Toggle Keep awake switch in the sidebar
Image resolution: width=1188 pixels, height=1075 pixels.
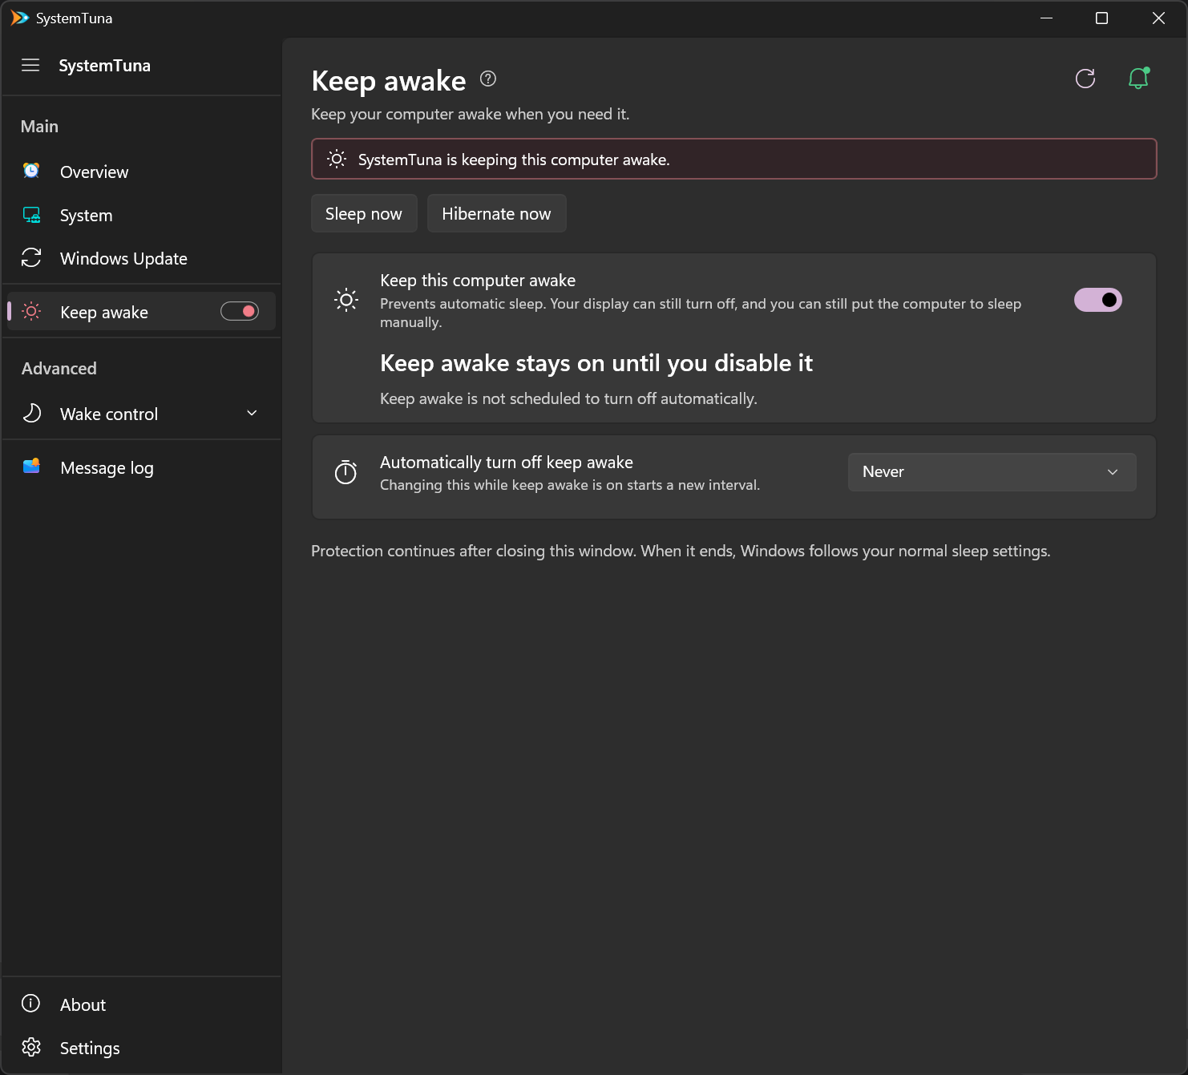tap(240, 311)
